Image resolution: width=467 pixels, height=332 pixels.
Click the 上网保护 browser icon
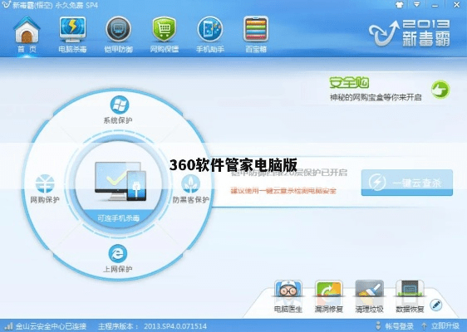pos(118,253)
